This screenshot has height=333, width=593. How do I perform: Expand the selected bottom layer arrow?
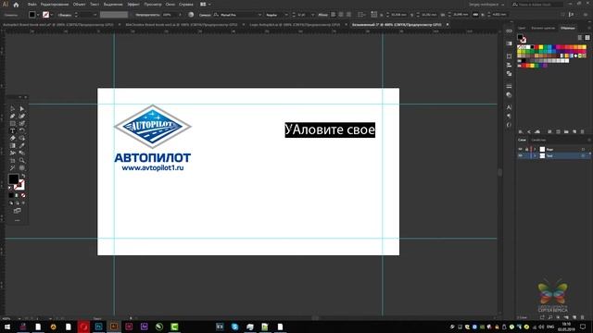pos(535,155)
